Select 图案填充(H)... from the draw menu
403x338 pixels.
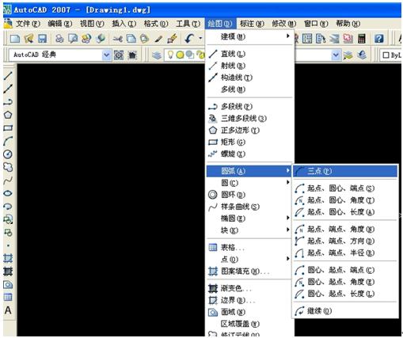pos(249,271)
